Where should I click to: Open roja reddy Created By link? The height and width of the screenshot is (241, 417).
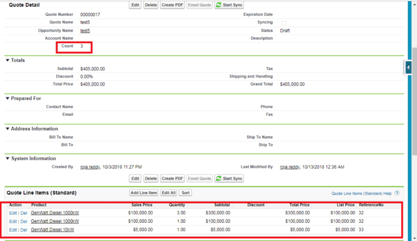click(x=90, y=167)
